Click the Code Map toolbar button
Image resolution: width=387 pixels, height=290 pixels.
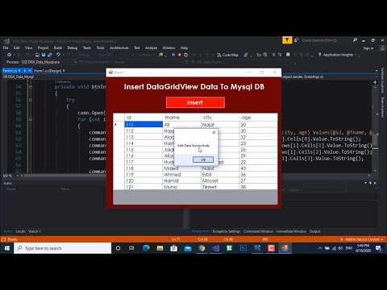coord(227,55)
